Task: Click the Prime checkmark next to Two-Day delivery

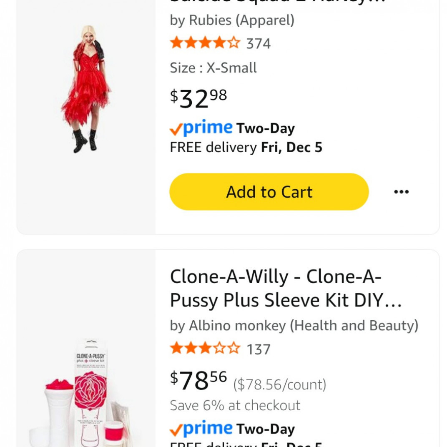Action: (175, 127)
